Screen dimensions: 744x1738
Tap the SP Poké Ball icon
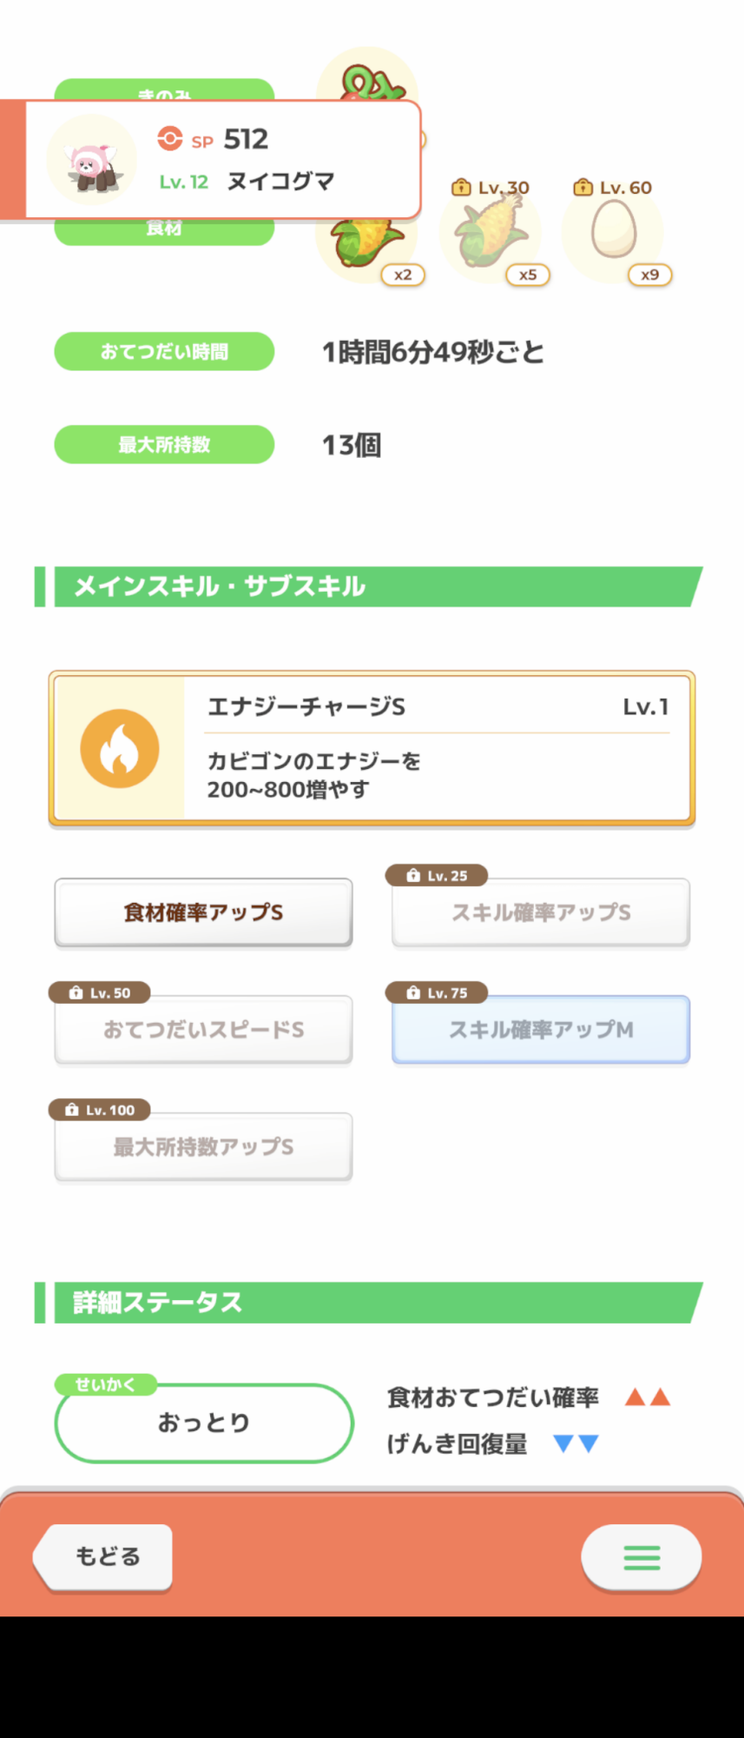click(170, 138)
